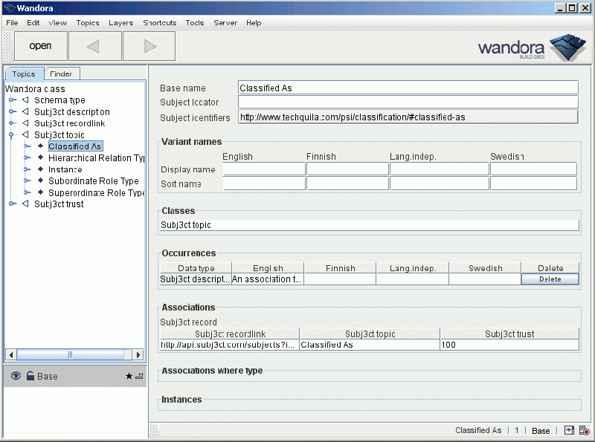Expand the Schema type branch
Viewport: 595px width, 442px height.
pos(12,100)
